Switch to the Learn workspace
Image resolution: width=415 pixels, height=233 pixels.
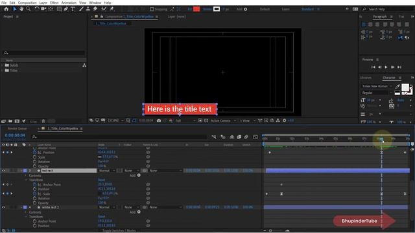(285, 9)
